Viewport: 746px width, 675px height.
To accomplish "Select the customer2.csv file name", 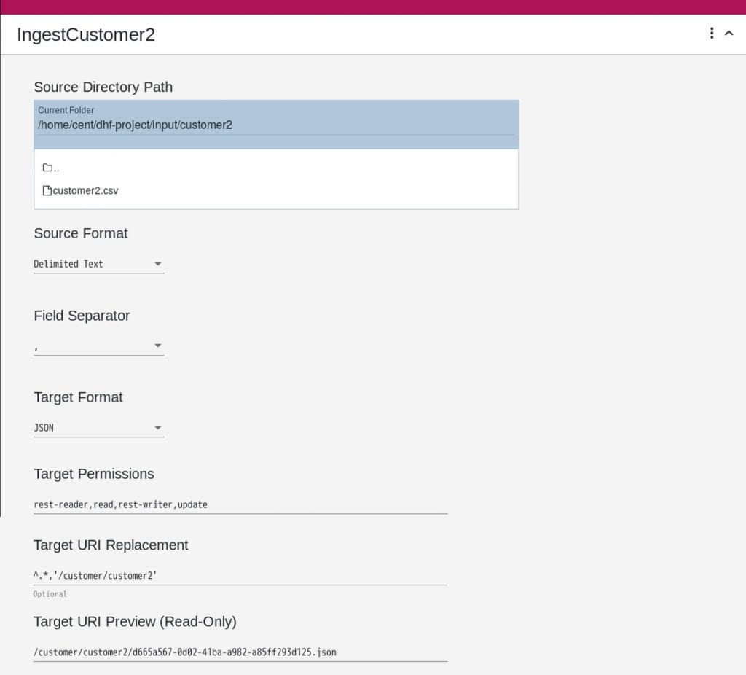I will point(85,191).
